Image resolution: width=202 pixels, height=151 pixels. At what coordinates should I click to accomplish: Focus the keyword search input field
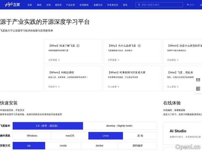(x=159, y=5)
